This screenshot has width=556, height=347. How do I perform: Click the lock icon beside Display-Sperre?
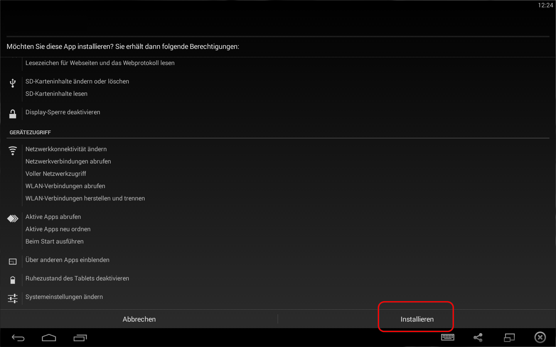[13, 113]
